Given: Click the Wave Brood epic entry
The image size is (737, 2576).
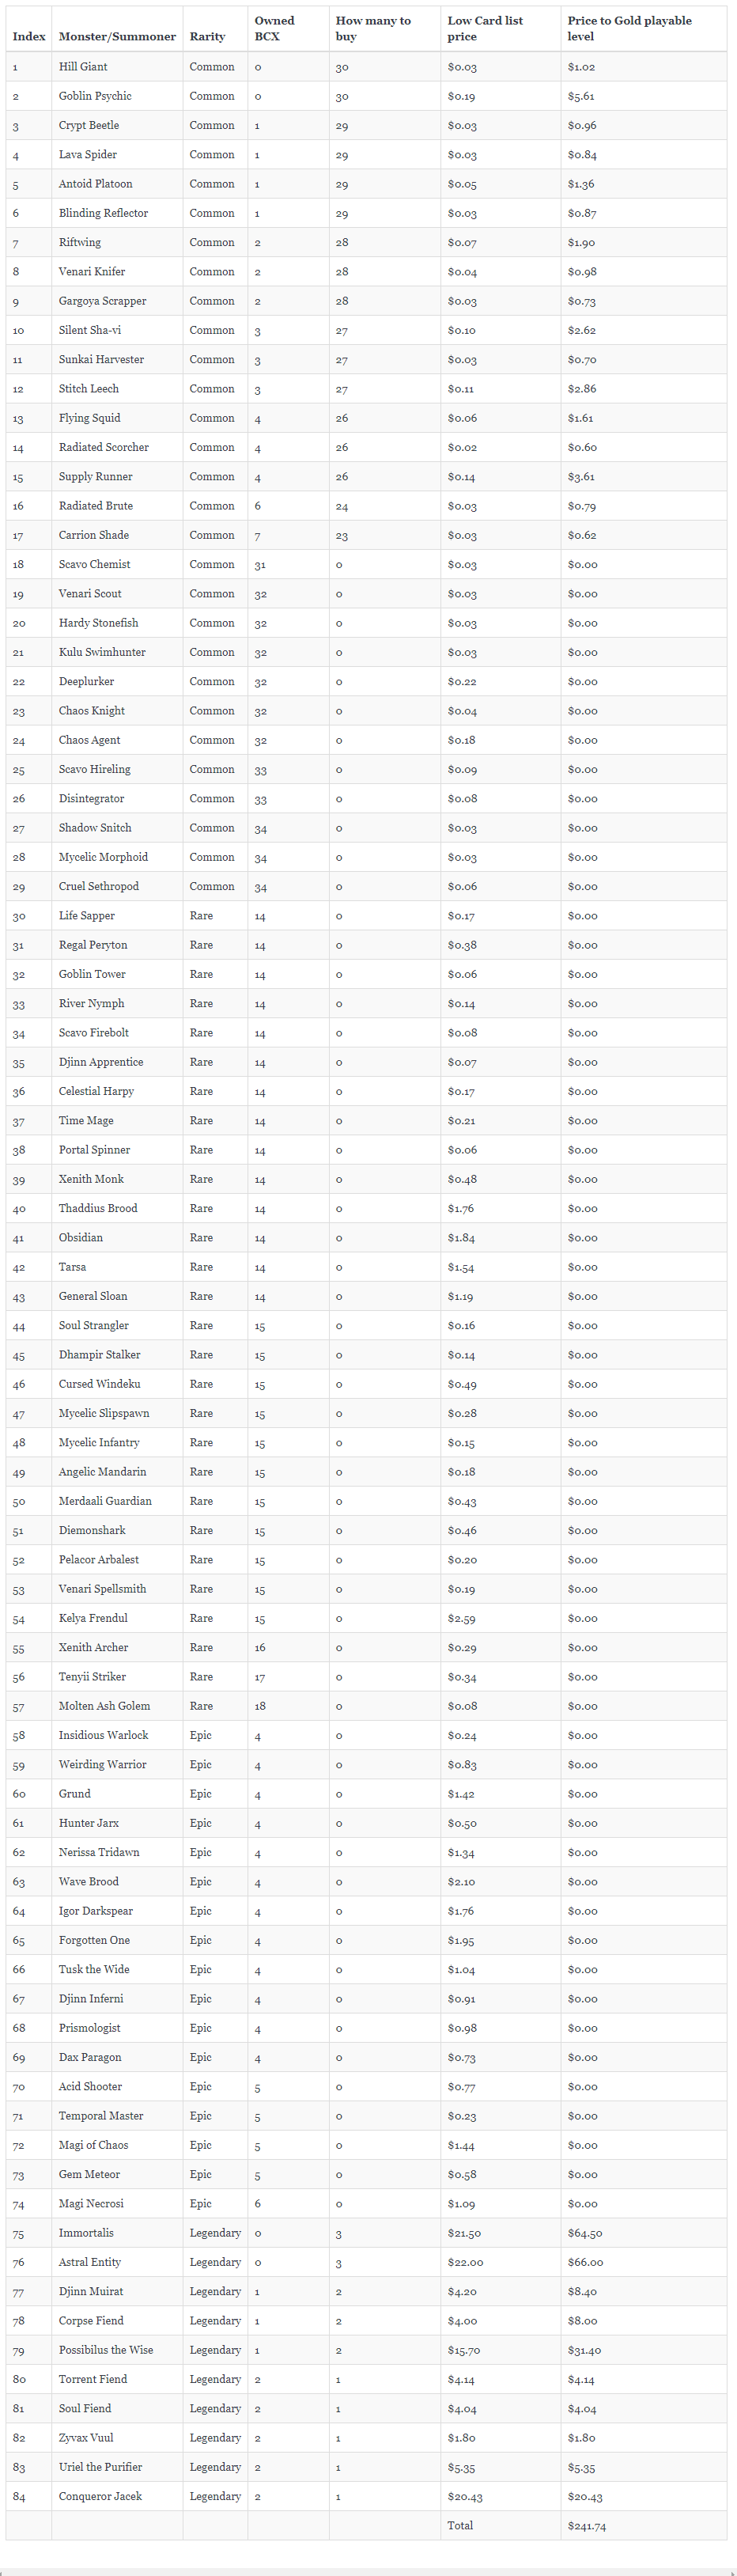Looking at the screenshot, I should 88,1882.
